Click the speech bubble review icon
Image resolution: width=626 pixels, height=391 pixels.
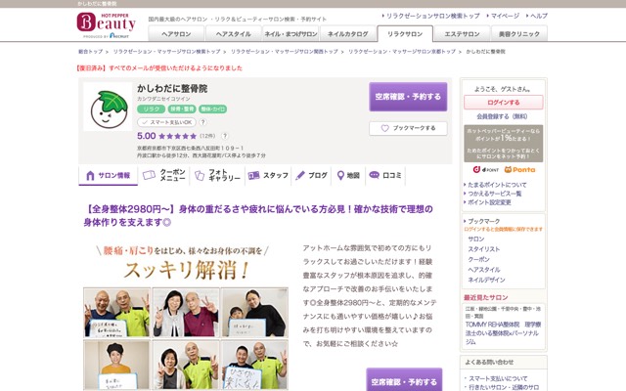pos(374,175)
